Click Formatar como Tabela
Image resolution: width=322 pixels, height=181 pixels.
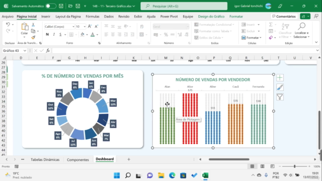click(x=213, y=31)
